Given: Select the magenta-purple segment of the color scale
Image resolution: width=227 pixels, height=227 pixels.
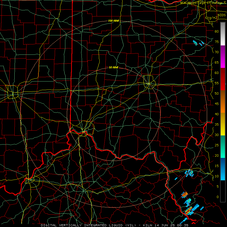Looking at the screenshot, I should tap(223, 56).
